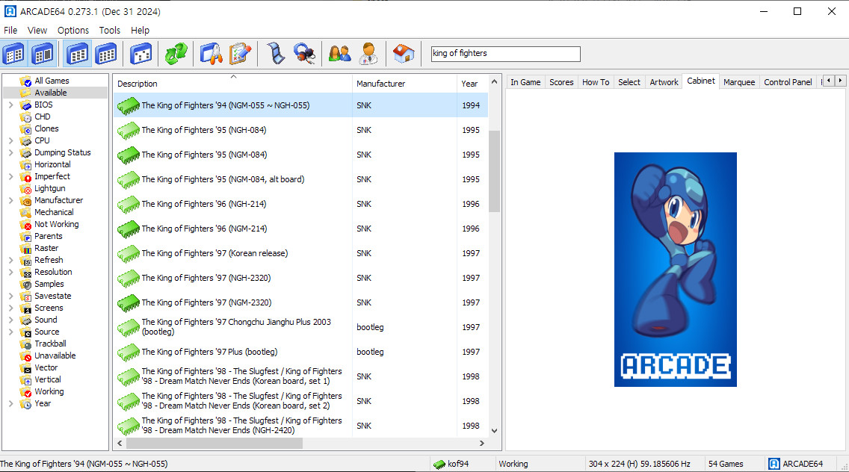The height and width of the screenshot is (472, 849).
Task: Open the Options menu
Action: pyautogui.click(x=73, y=31)
